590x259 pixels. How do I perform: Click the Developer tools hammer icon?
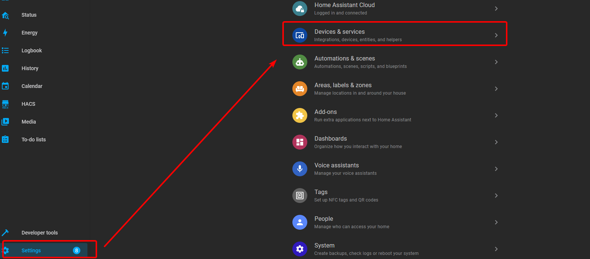[5, 233]
